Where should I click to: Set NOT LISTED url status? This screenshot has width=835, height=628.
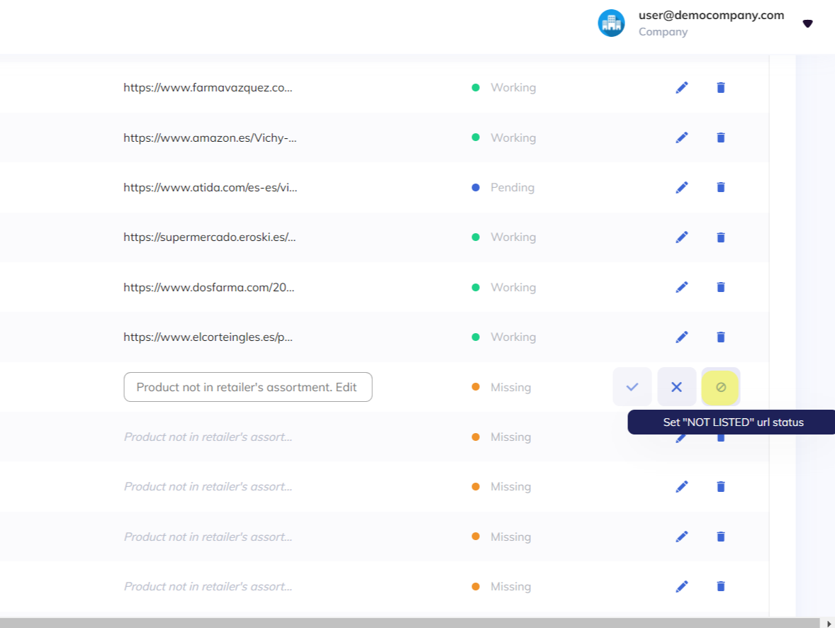[721, 387]
